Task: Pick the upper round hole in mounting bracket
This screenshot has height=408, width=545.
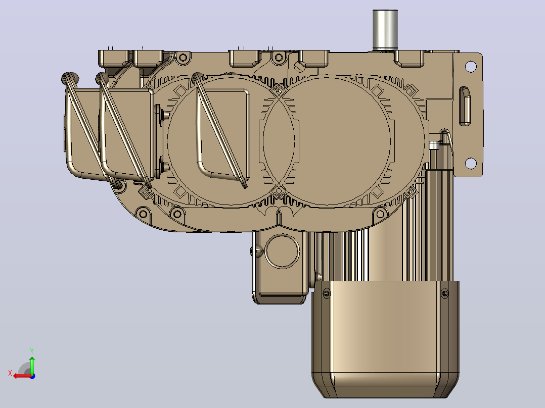Action: click(471, 67)
